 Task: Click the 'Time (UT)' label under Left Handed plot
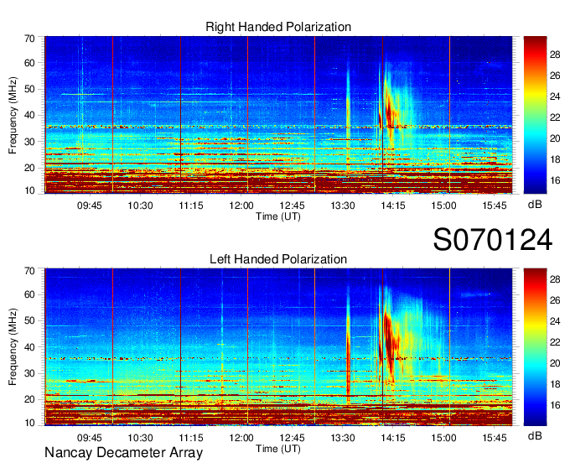[x=278, y=449]
